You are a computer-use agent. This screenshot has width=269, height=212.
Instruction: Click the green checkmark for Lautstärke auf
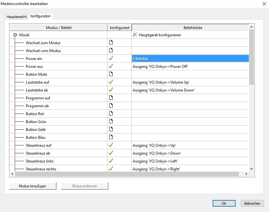pyautogui.click(x=111, y=82)
